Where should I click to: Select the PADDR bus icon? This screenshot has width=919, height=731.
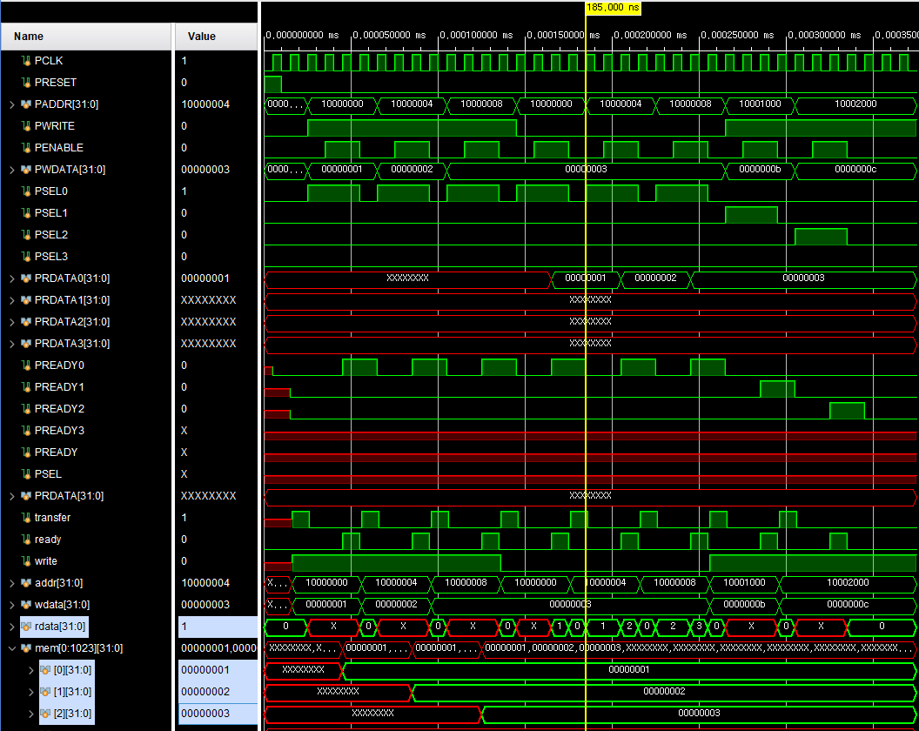tap(26, 104)
